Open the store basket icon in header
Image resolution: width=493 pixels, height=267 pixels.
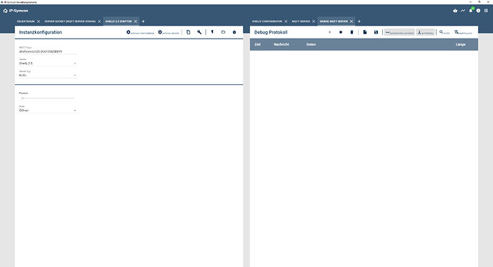(x=455, y=11)
